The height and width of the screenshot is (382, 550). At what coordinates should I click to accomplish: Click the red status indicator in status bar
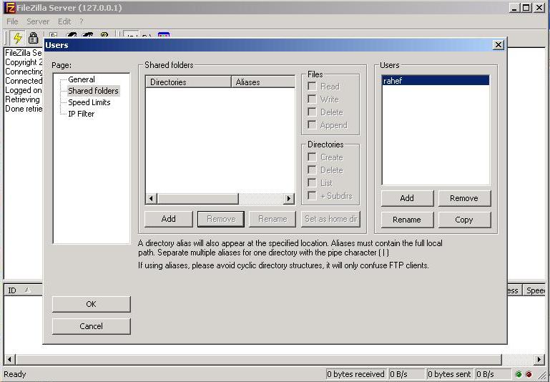pos(529,374)
